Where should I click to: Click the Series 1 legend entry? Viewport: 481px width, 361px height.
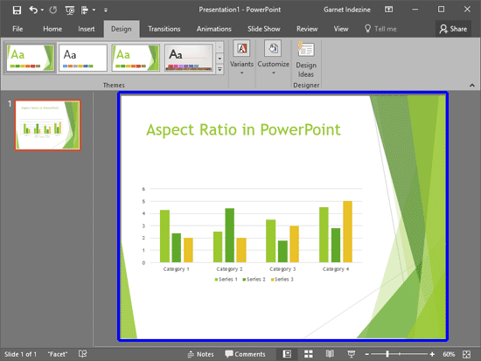point(227,279)
